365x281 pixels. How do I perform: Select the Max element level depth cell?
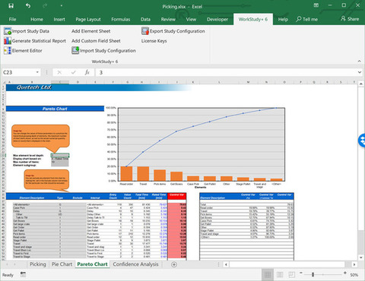click(x=60, y=156)
